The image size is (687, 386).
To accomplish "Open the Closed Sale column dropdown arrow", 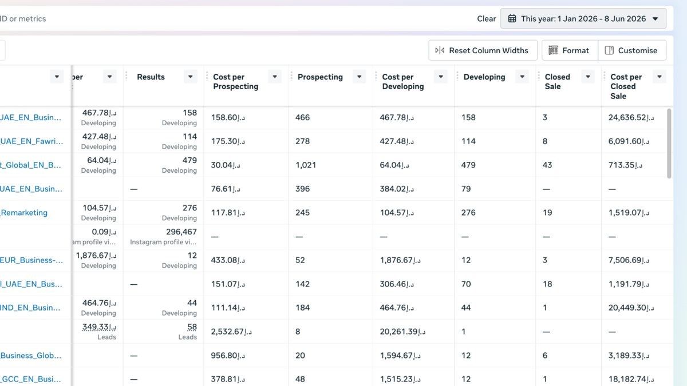I will pyautogui.click(x=588, y=77).
